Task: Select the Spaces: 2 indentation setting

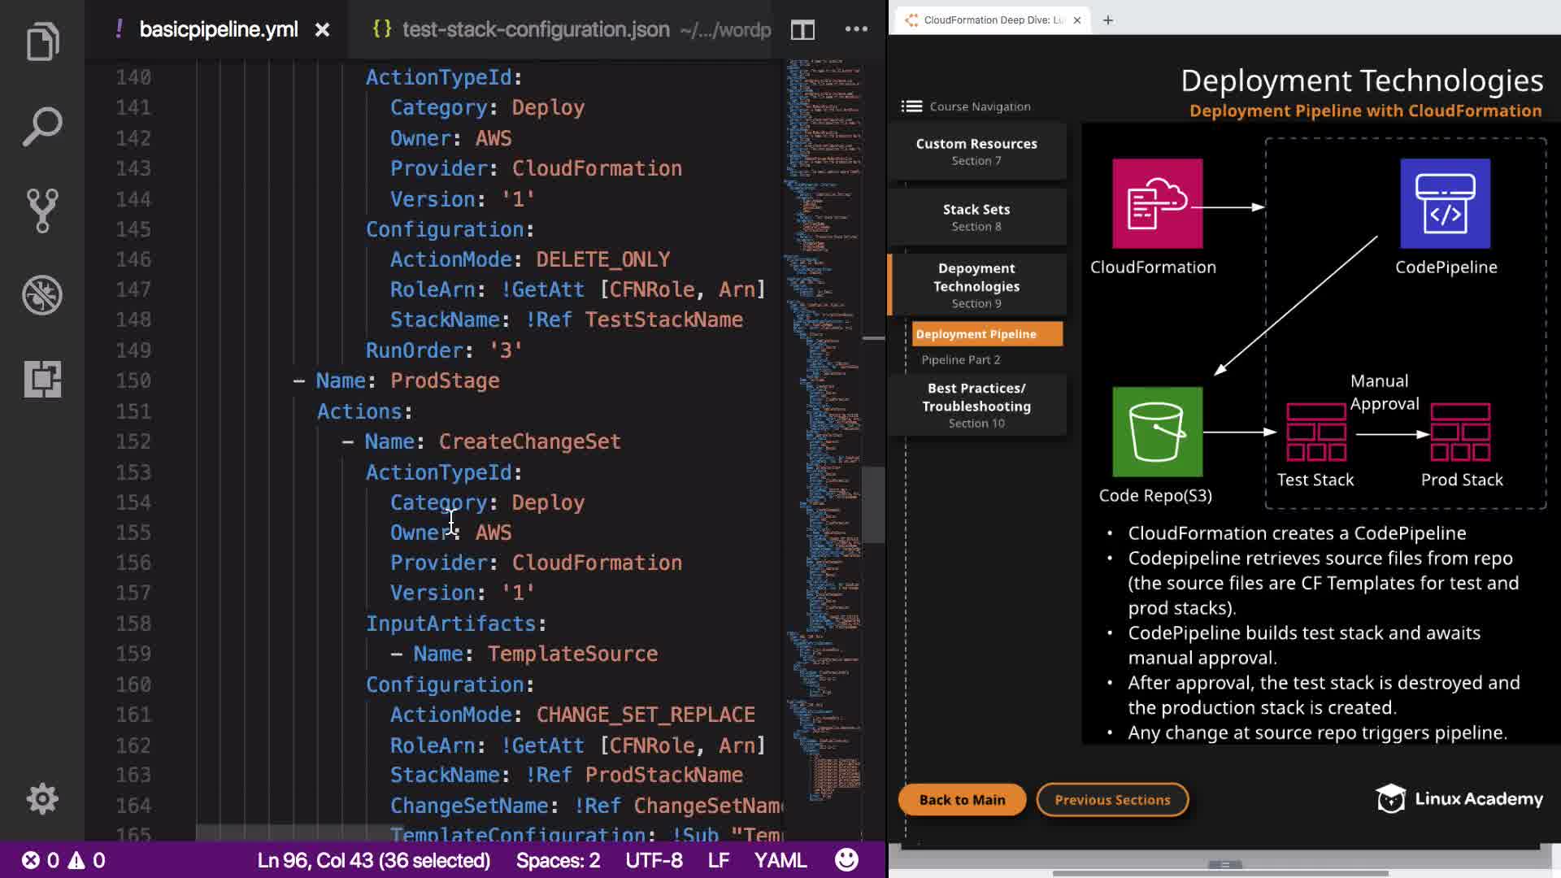Action: click(x=558, y=860)
